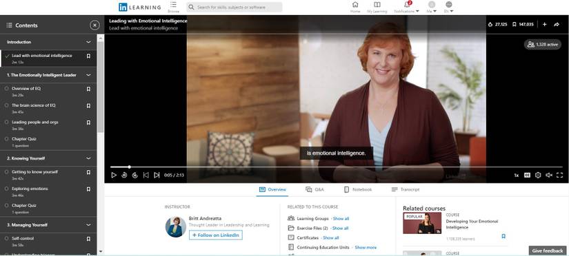569x256 pixels.
Task: Click the search field for skills
Action: click(234, 8)
